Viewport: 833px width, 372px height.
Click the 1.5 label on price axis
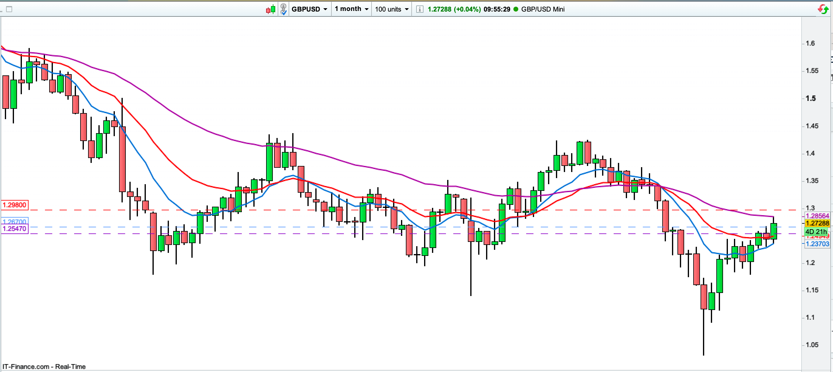pos(811,98)
